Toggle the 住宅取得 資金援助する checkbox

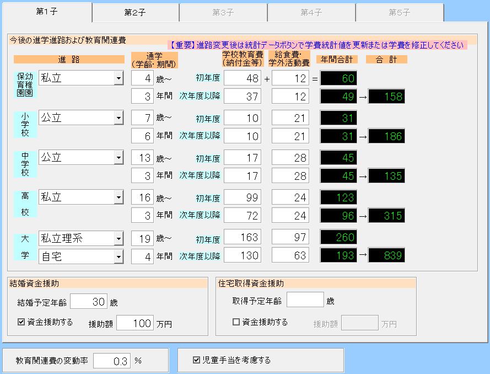236,322
